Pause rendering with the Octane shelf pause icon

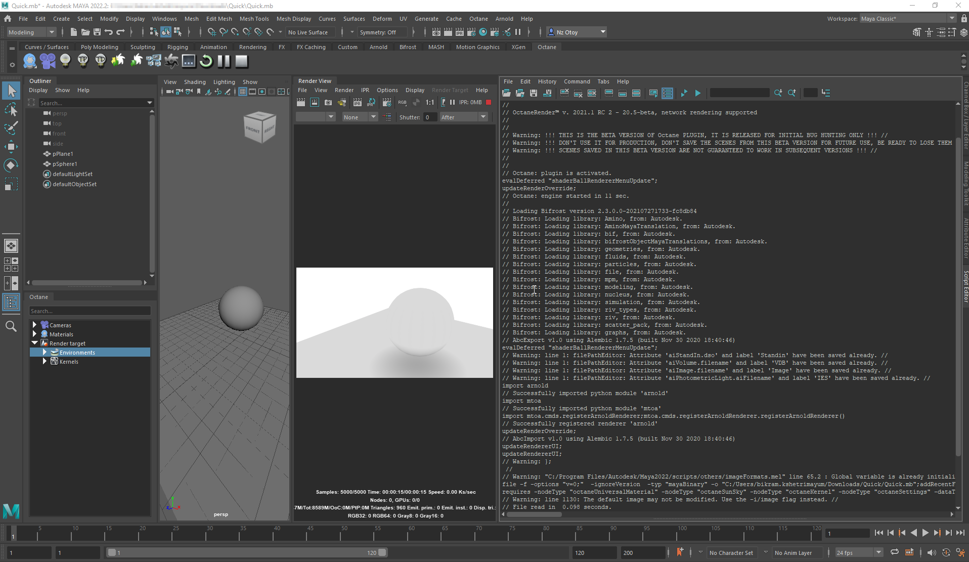click(x=224, y=61)
